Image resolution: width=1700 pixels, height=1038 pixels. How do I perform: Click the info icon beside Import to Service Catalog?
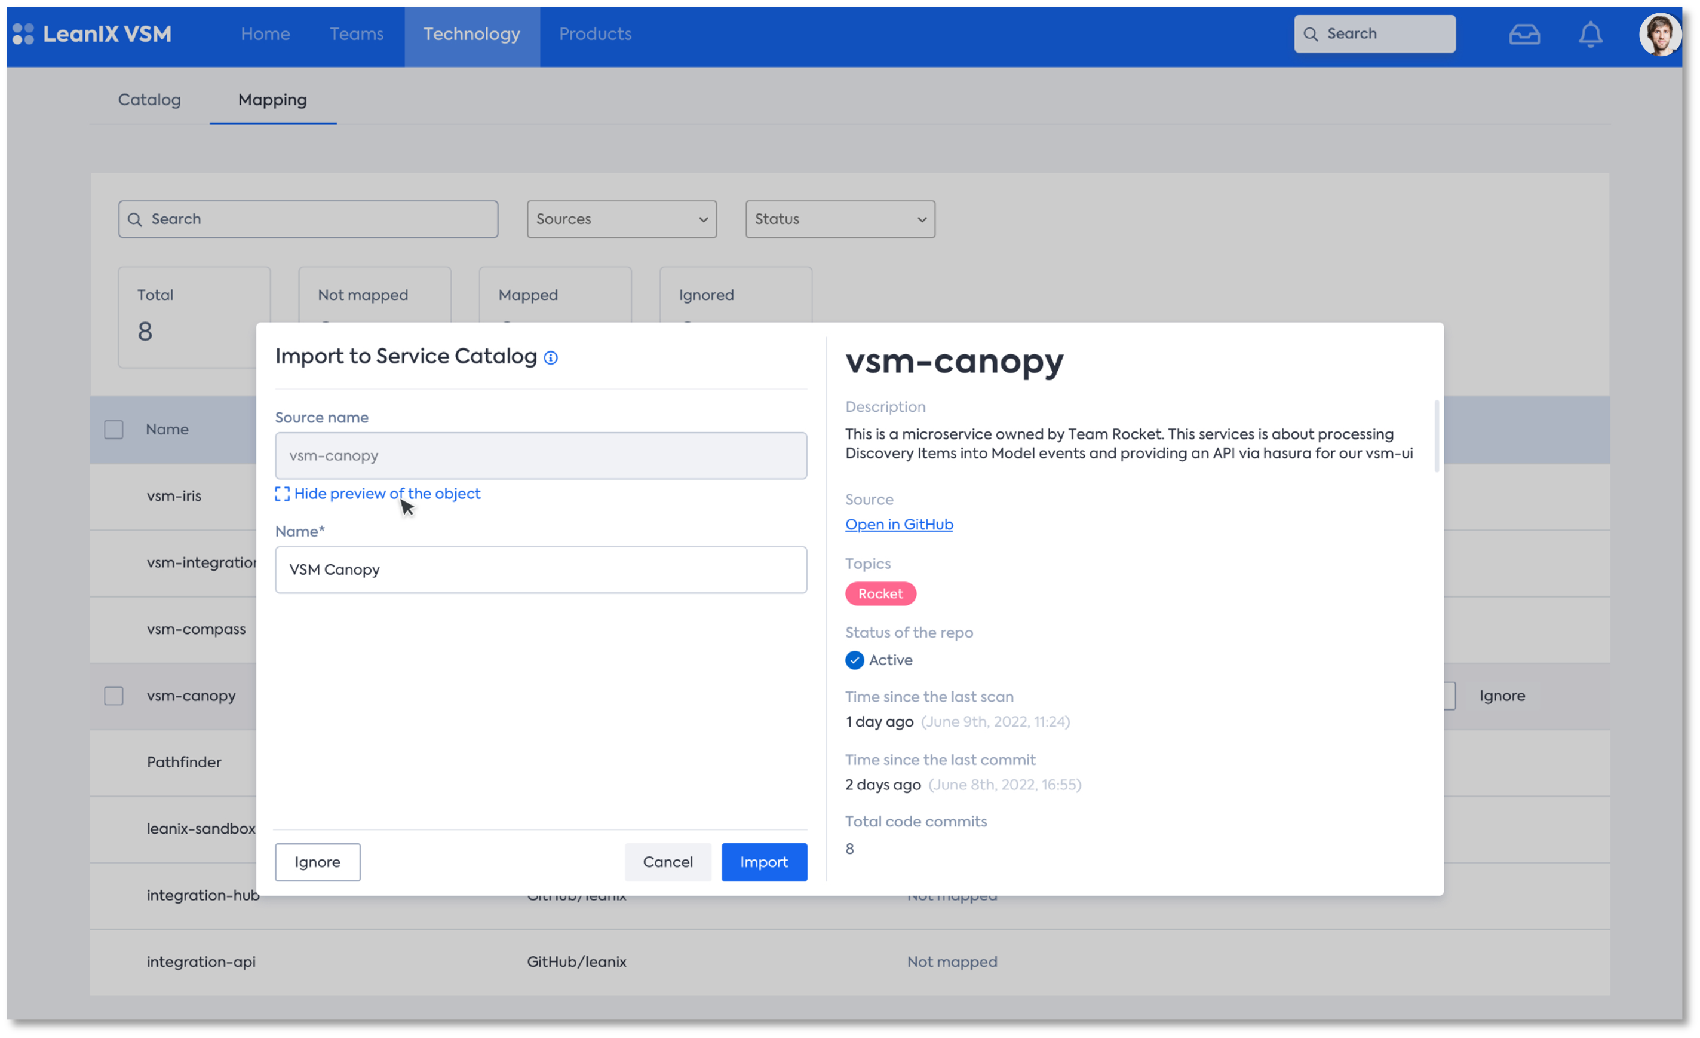(x=551, y=357)
